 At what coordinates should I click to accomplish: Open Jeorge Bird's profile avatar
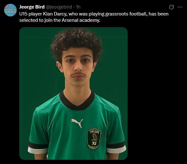(10, 10)
